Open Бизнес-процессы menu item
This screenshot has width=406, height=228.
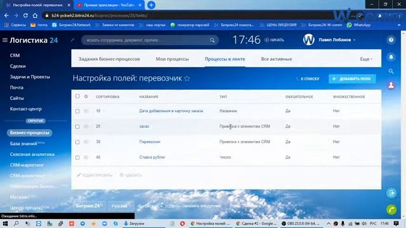tap(30, 132)
